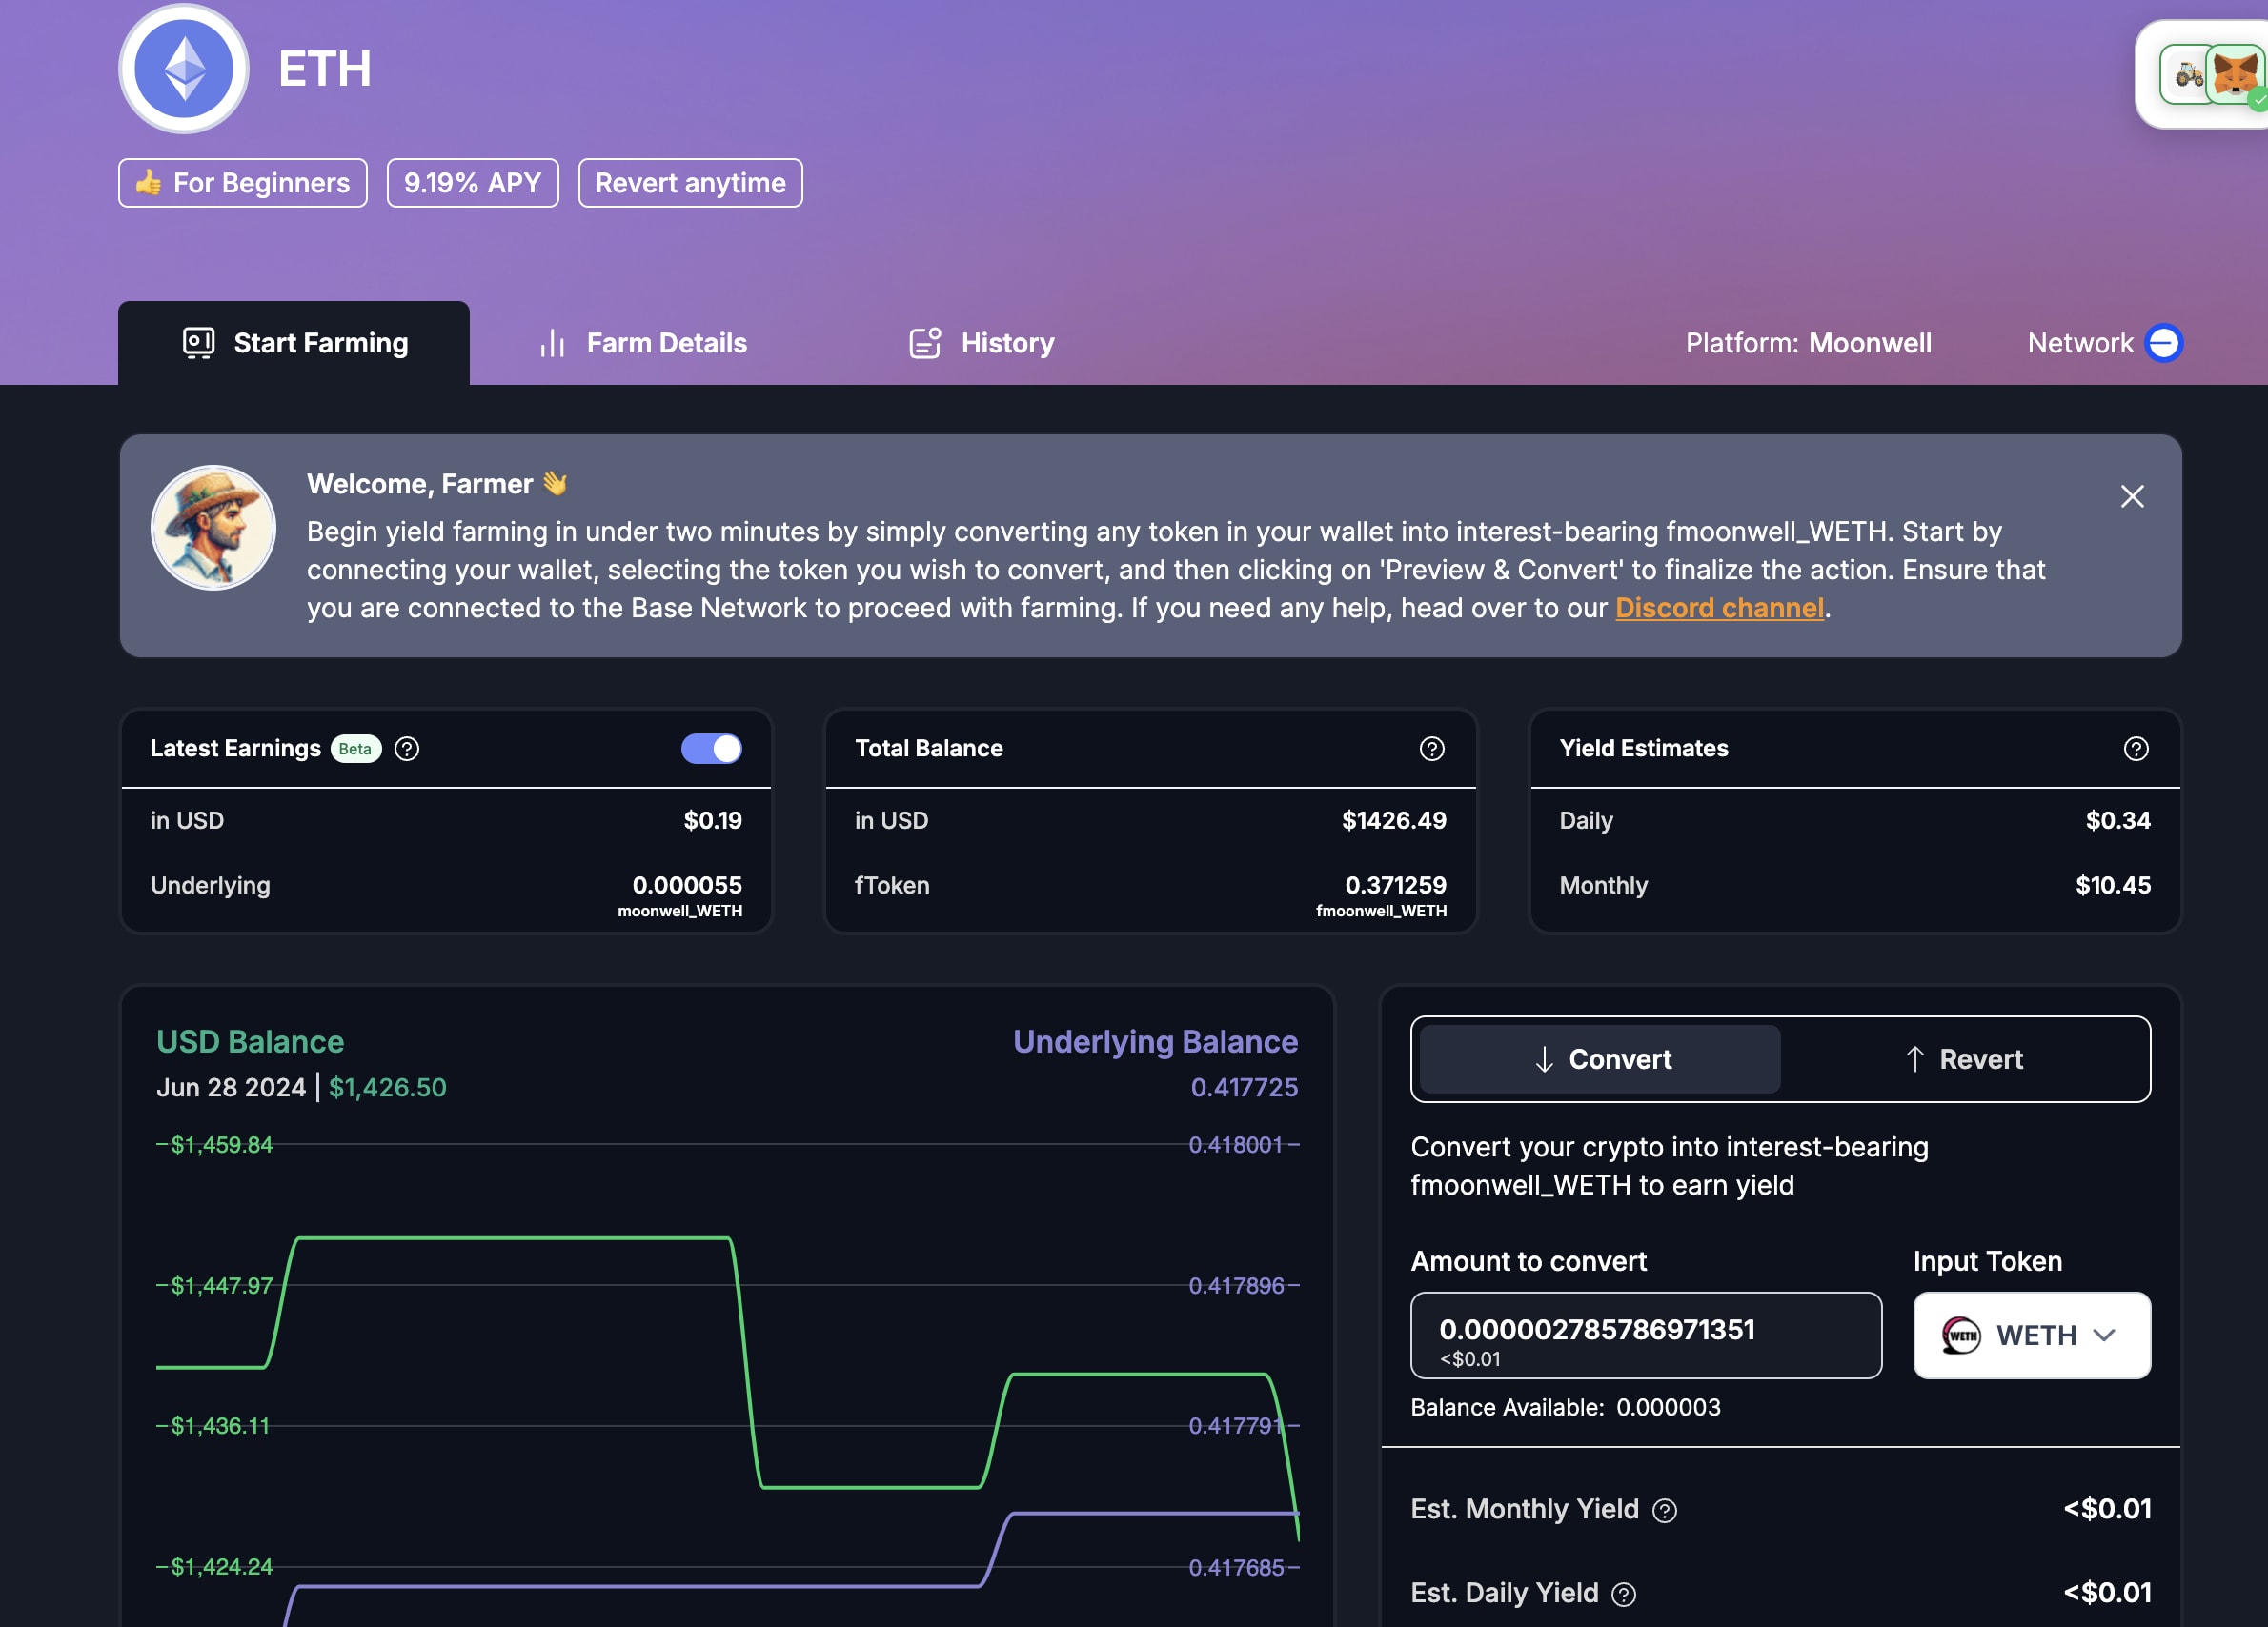The width and height of the screenshot is (2268, 1627).
Task: Open the WETH input token dropdown
Action: click(2031, 1336)
